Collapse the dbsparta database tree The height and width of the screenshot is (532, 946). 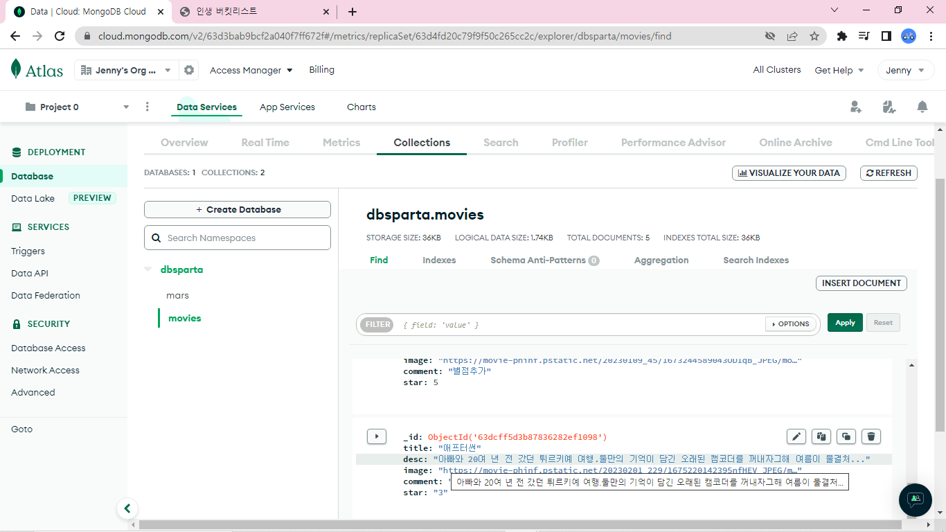pyautogui.click(x=148, y=269)
